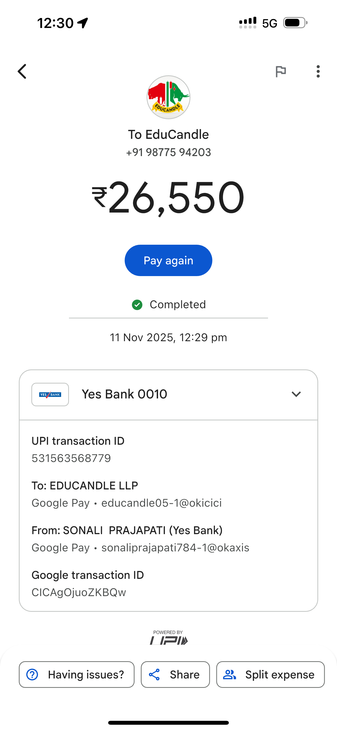Tap the Powered by UPI logo
Screen dimensions: 337x731
pos(168,638)
